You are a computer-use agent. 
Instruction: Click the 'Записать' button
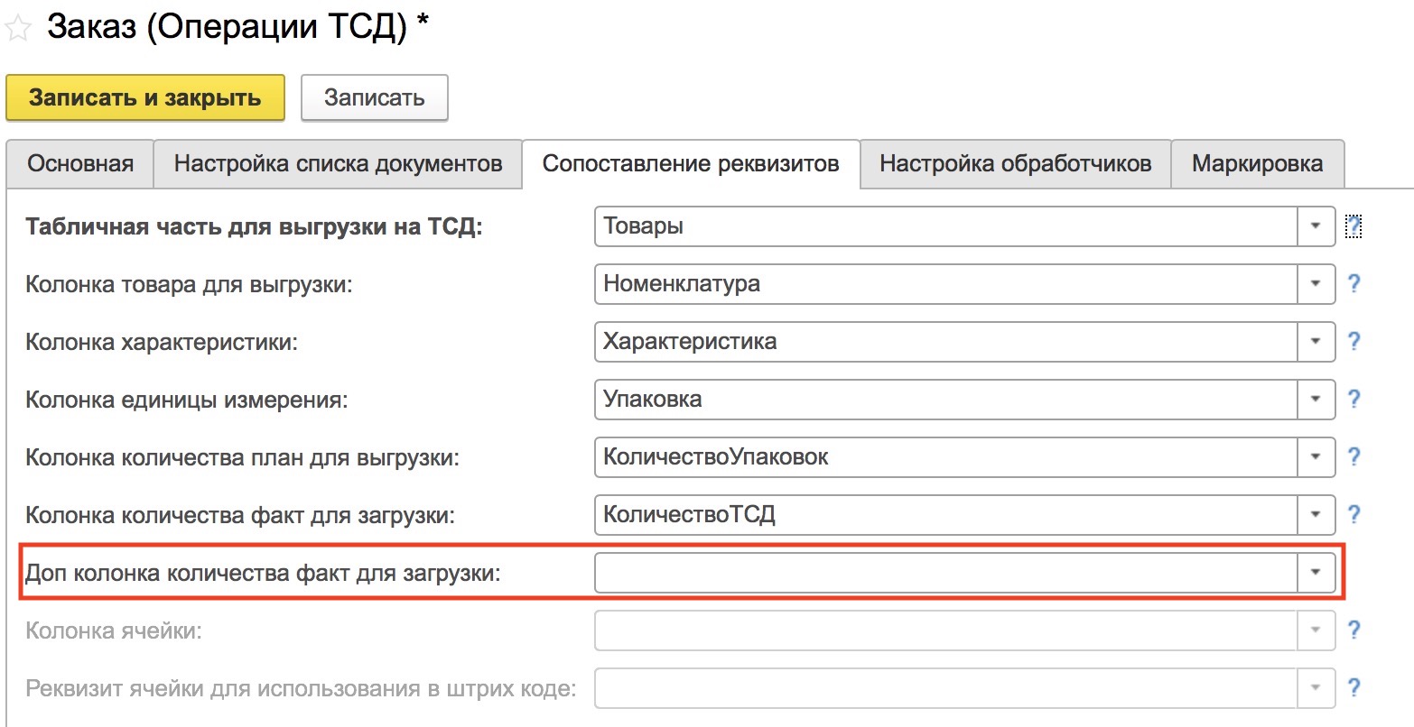tap(374, 97)
